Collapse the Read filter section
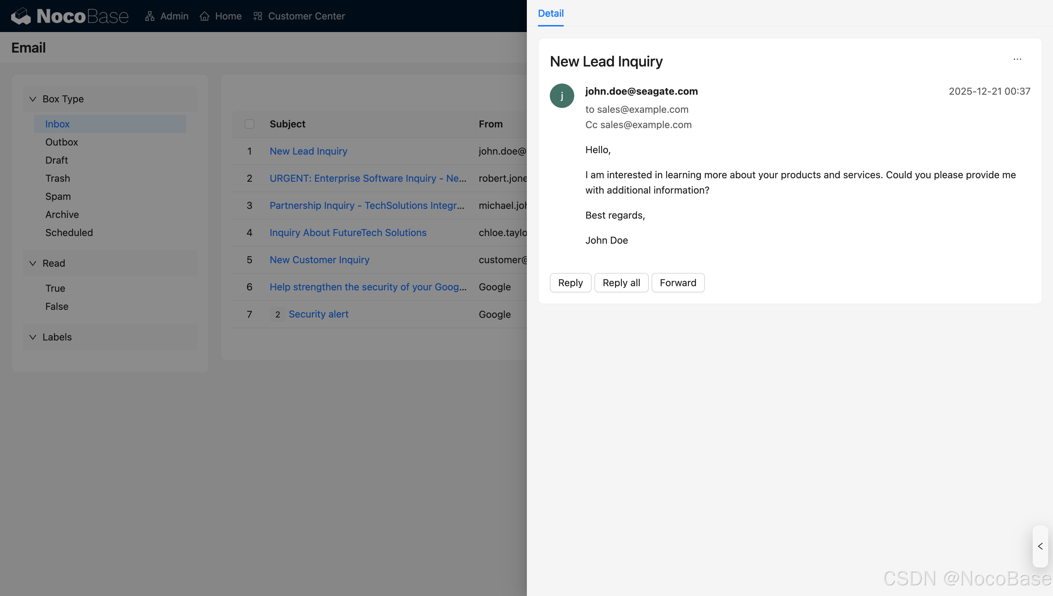The width and height of the screenshot is (1053, 596). coord(33,263)
